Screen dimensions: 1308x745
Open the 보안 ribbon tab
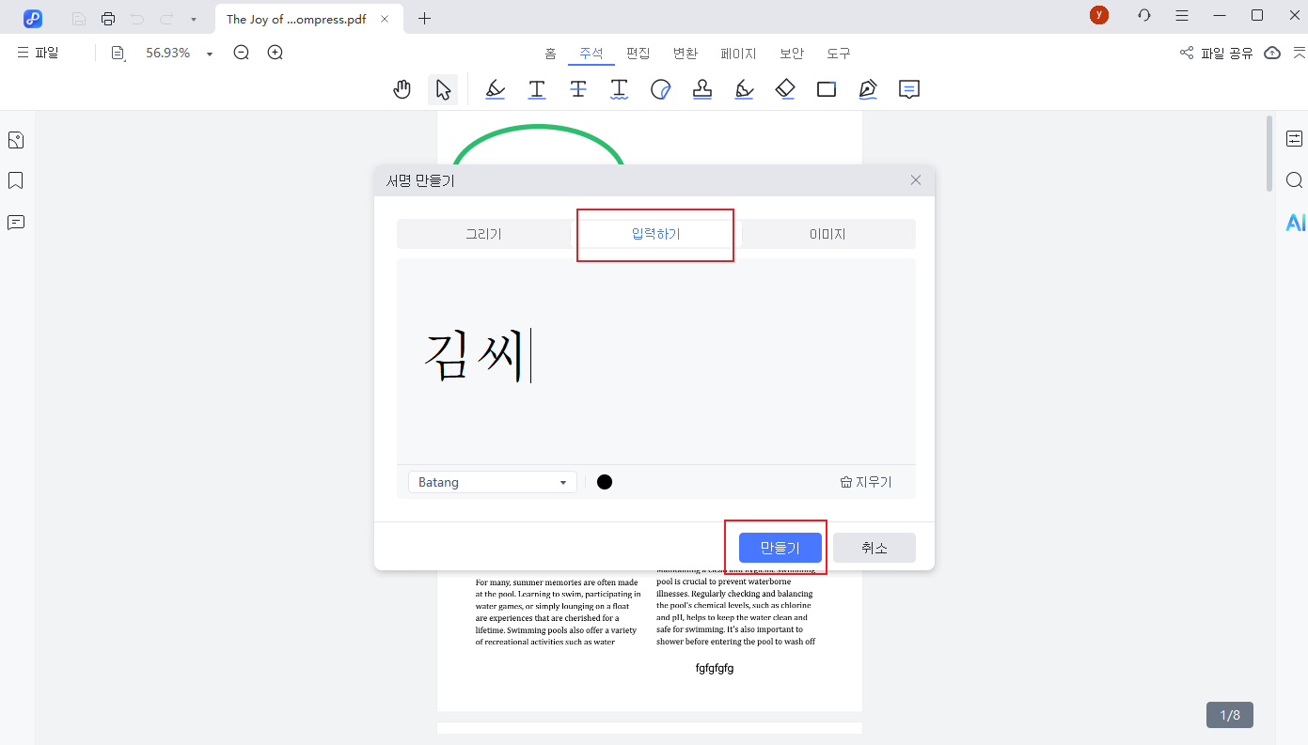tap(791, 54)
